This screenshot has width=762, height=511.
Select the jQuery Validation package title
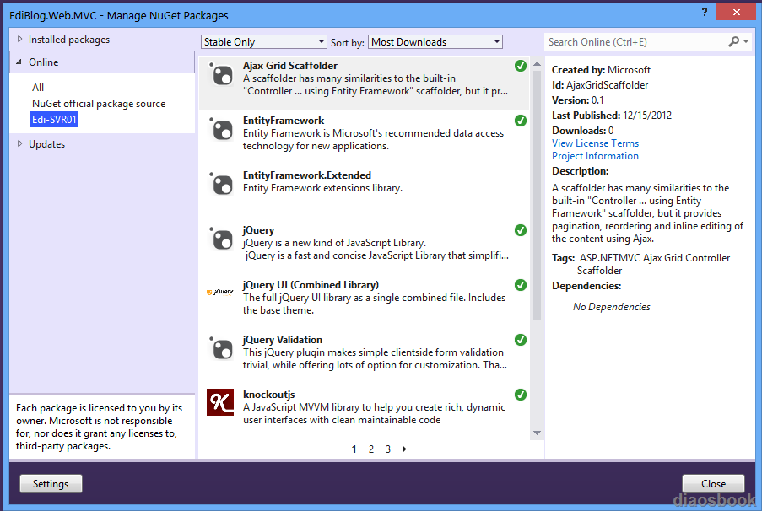(283, 340)
